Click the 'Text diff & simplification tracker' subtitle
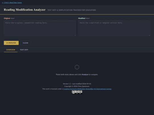The height and width of the screenshot is (115, 154). coord(72,10)
